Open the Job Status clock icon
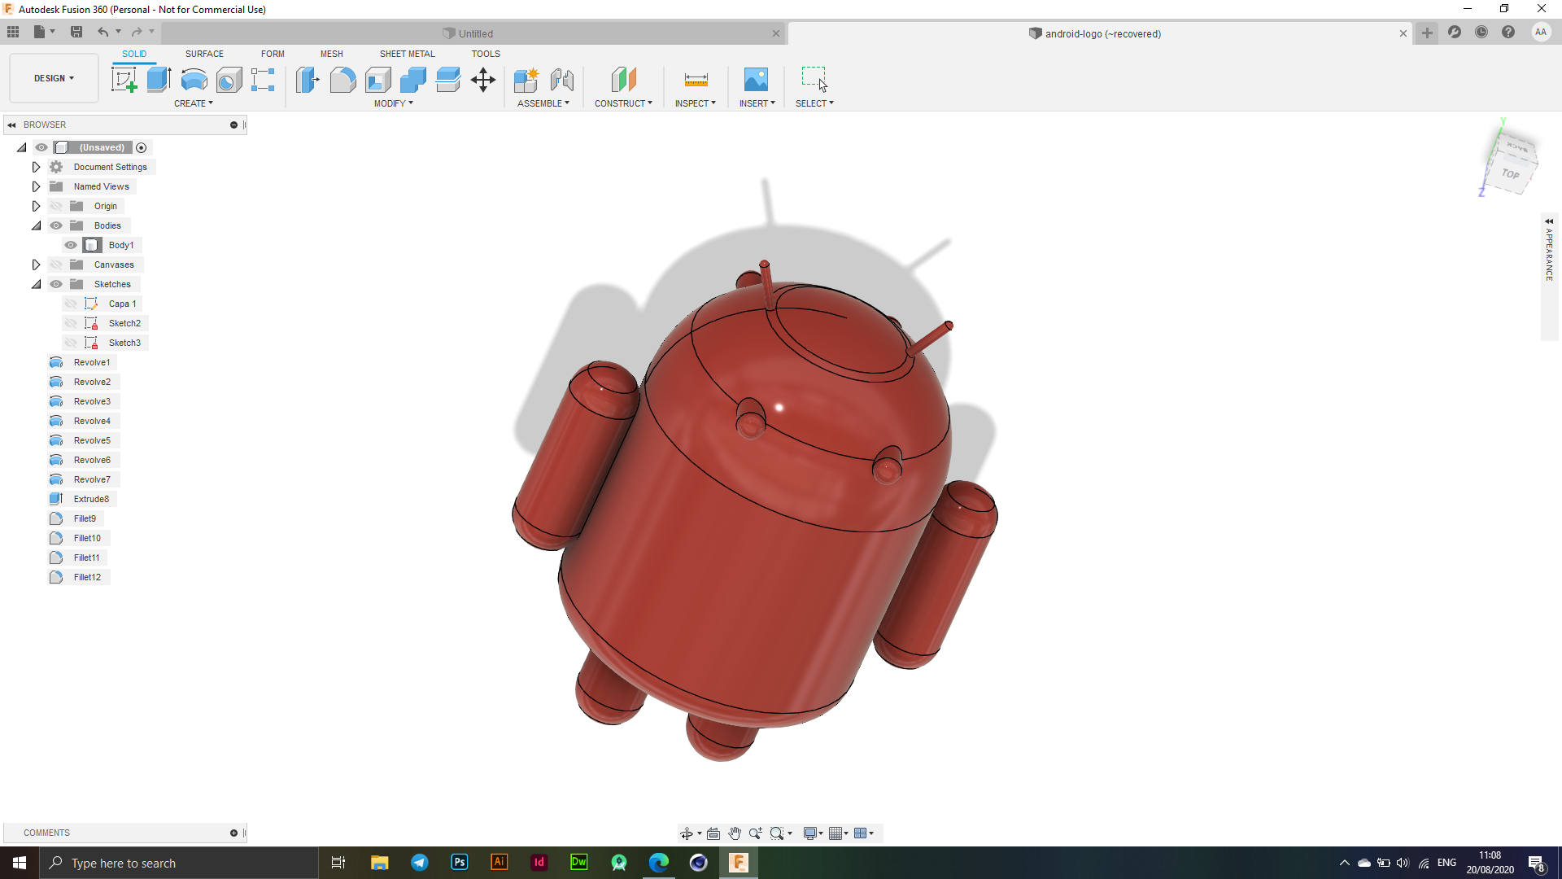Screen dimensions: 1562x879 click(1481, 33)
